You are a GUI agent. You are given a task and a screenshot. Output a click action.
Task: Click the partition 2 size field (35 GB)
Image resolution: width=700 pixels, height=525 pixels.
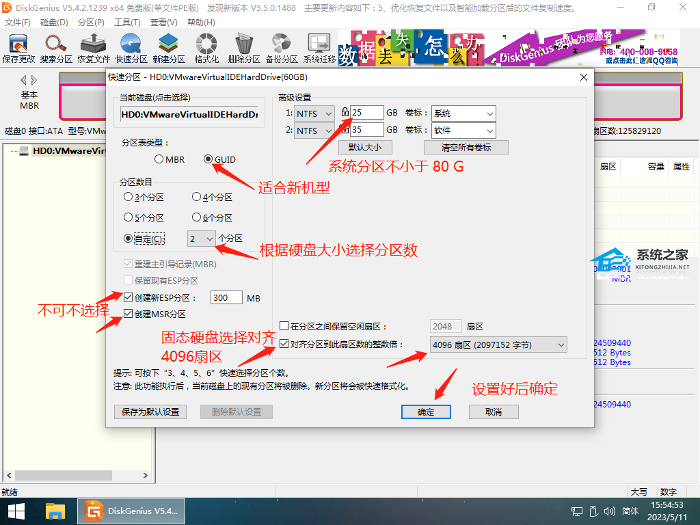[367, 129]
